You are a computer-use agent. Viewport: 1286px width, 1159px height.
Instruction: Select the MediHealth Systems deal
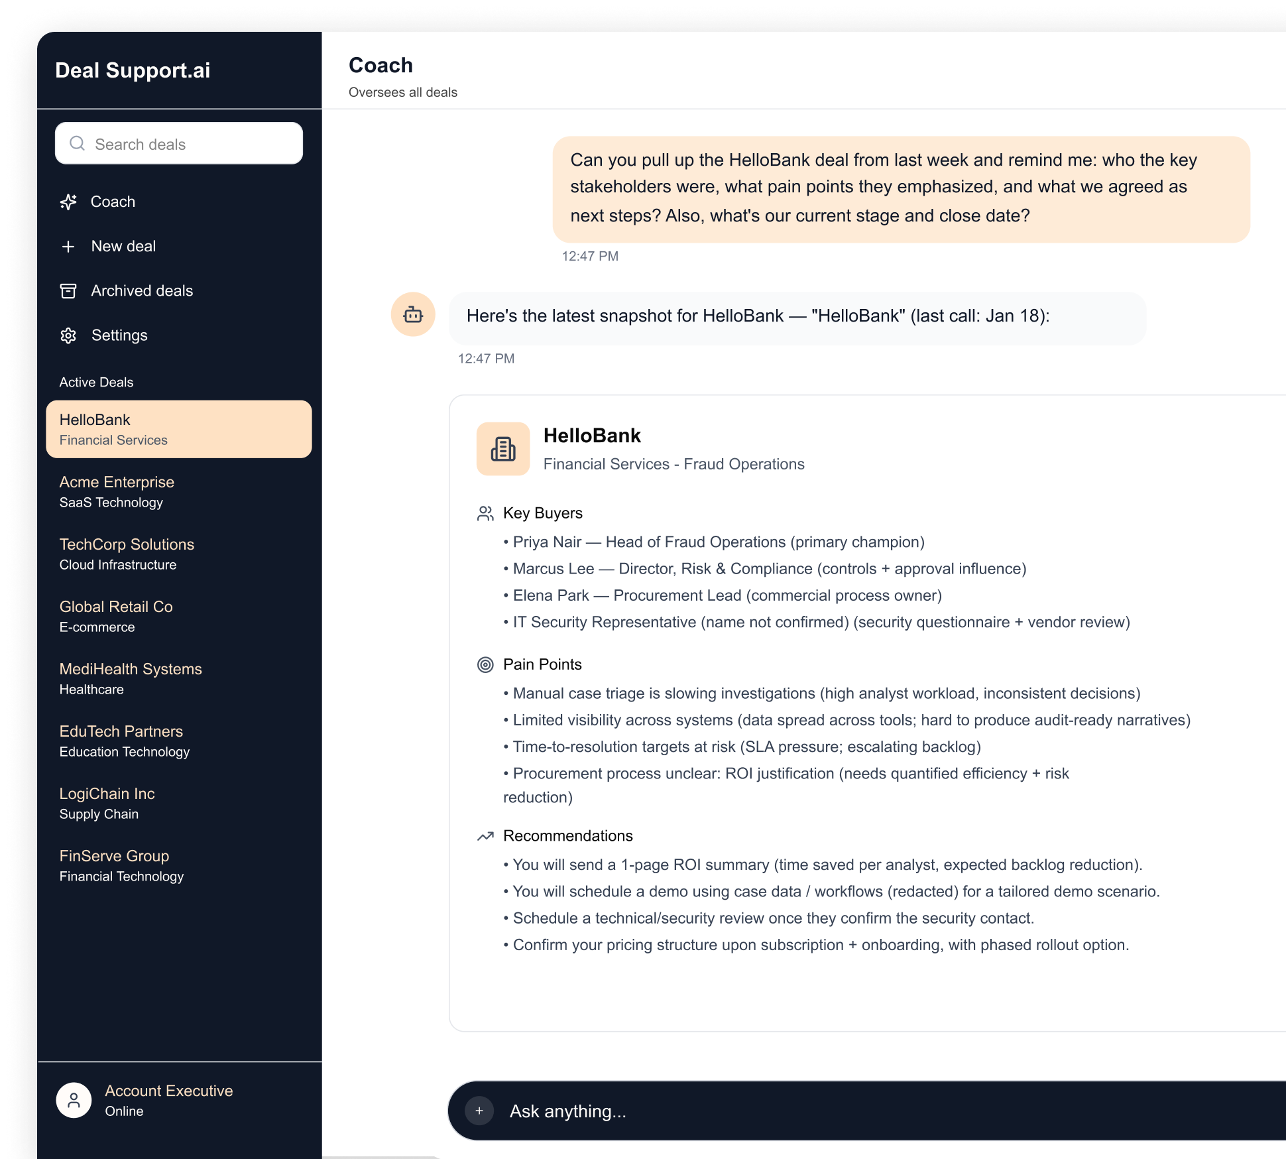pyautogui.click(x=131, y=678)
